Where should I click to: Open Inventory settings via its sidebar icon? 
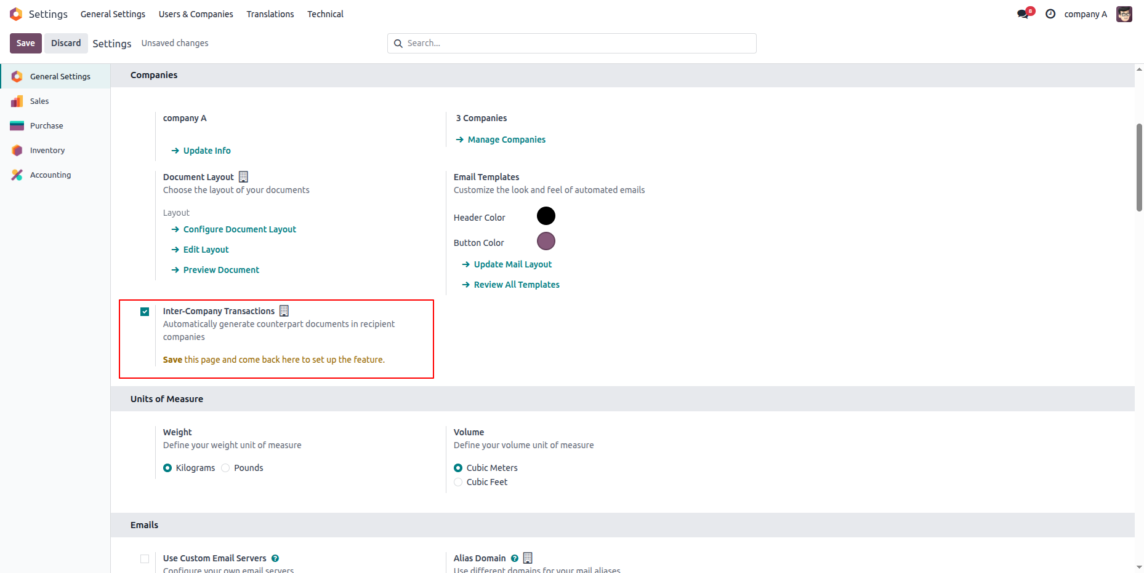click(x=17, y=150)
